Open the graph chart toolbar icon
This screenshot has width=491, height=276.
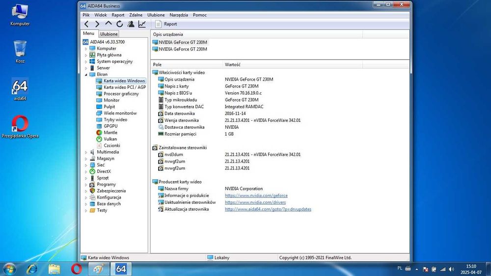click(x=142, y=24)
